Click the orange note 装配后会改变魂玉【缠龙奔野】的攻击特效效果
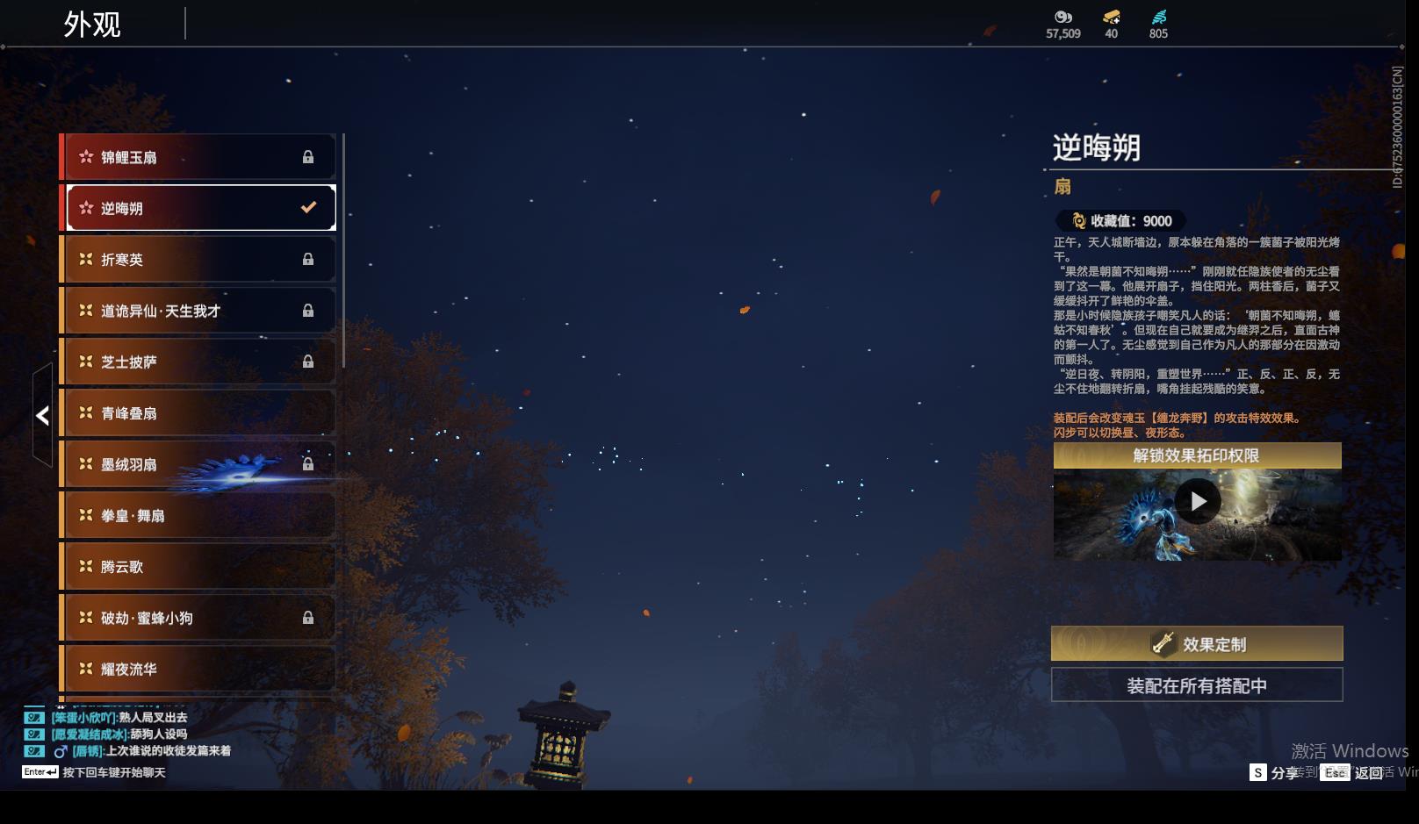This screenshot has width=1419, height=824. pyautogui.click(x=1178, y=418)
